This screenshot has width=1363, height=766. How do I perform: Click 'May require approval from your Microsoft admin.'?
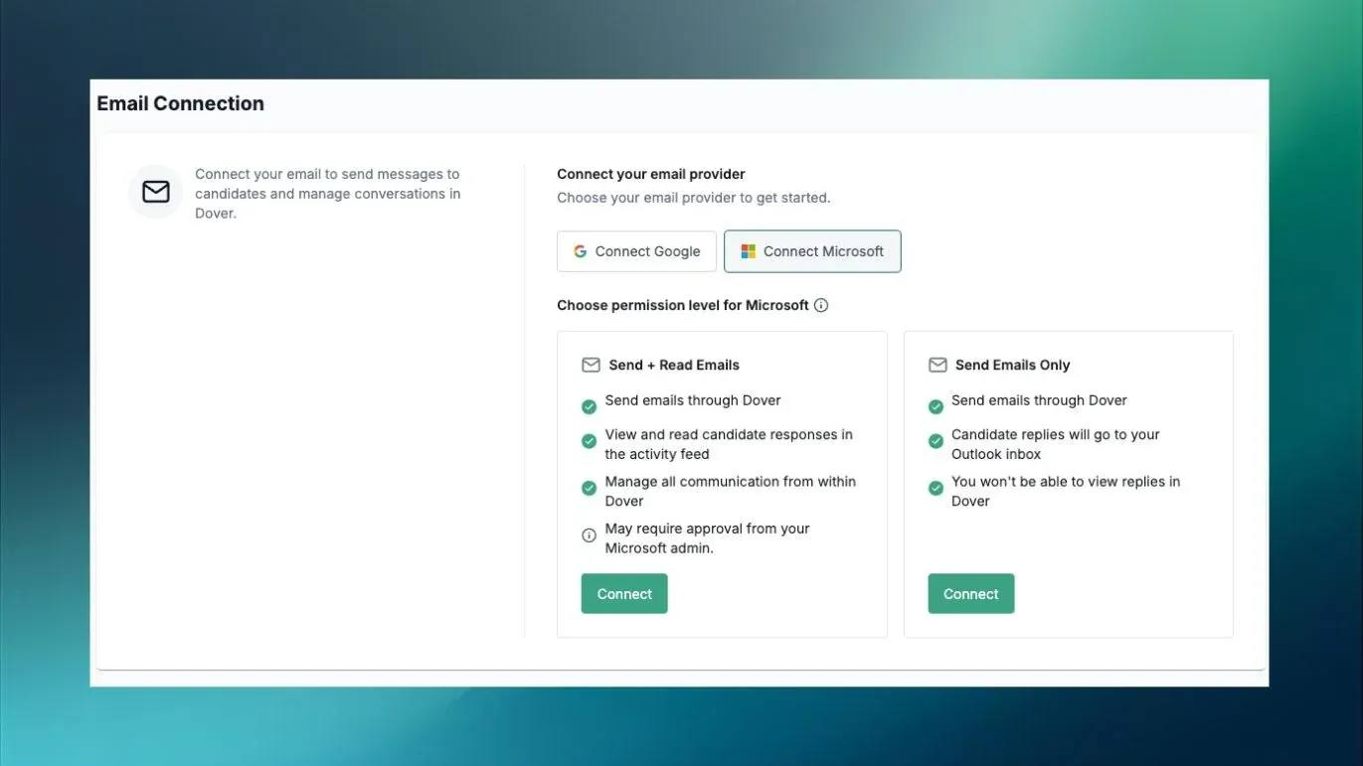coord(708,538)
